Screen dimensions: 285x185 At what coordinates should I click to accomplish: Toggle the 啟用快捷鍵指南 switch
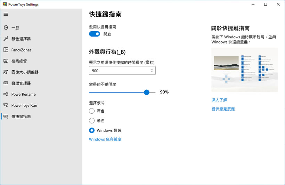pyautogui.click(x=95, y=34)
